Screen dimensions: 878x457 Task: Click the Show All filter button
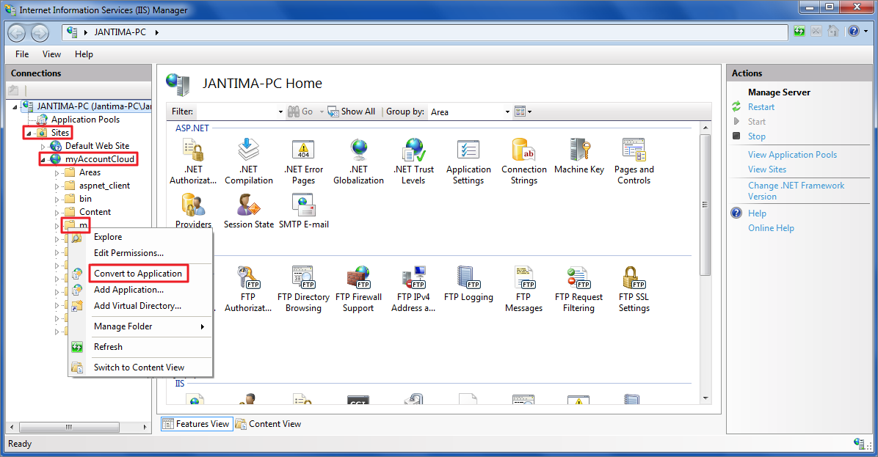click(352, 112)
